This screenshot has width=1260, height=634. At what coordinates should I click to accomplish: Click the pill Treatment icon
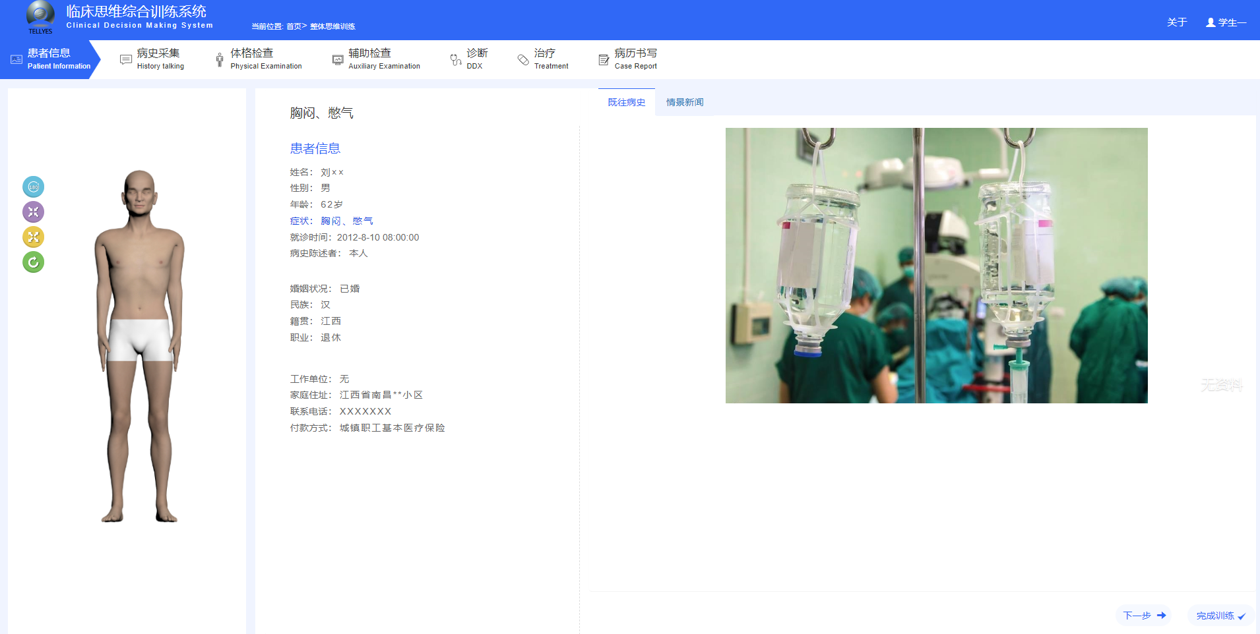point(523,60)
